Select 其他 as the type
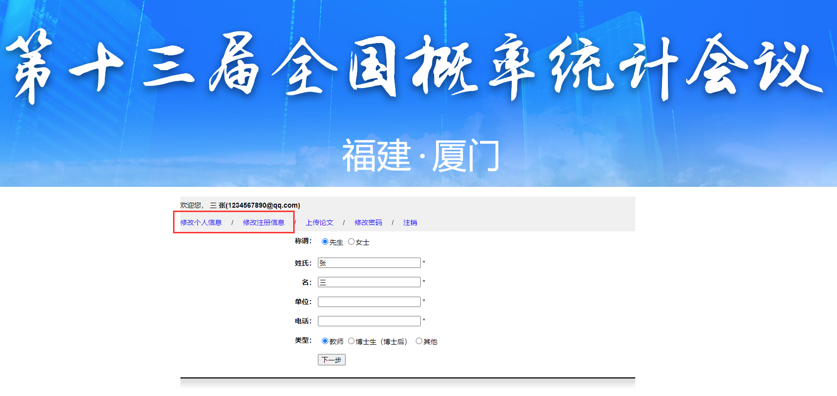 pos(419,341)
